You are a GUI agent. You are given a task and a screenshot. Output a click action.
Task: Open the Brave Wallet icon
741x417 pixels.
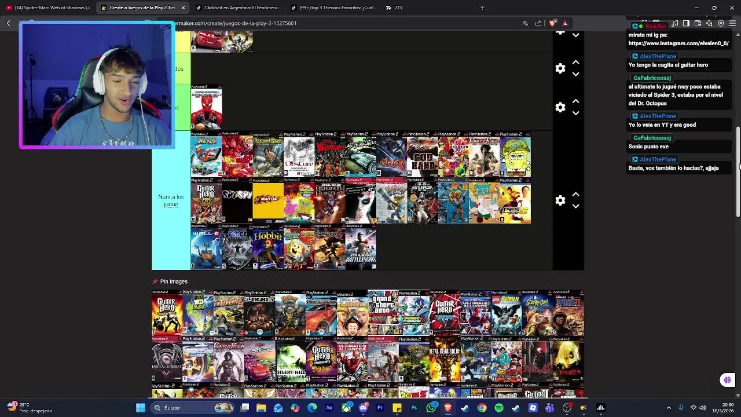[x=698, y=23]
